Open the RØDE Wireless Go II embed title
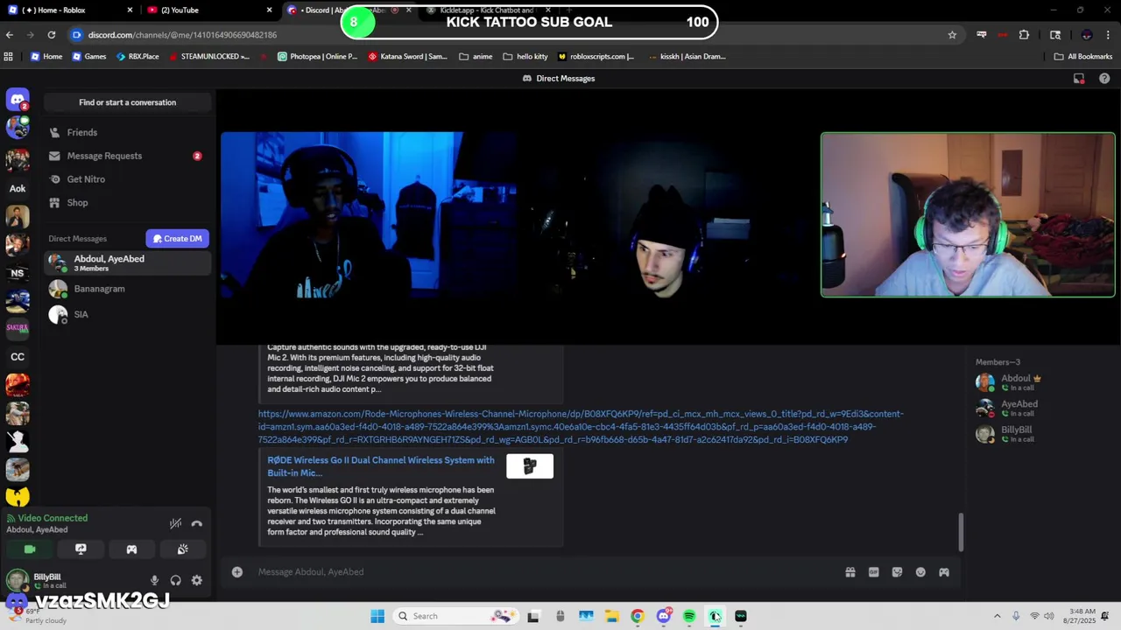The width and height of the screenshot is (1121, 630). point(381,466)
